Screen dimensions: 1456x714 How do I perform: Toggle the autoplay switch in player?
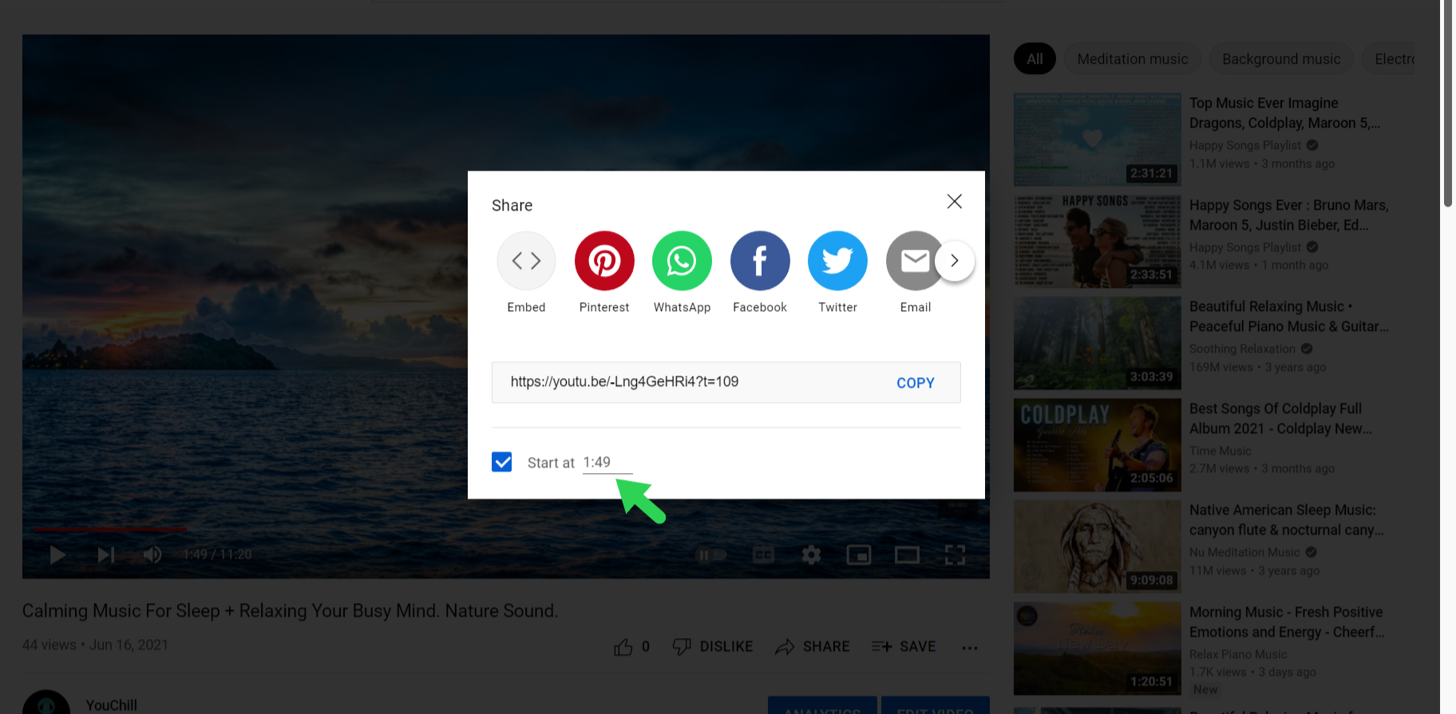coord(710,555)
